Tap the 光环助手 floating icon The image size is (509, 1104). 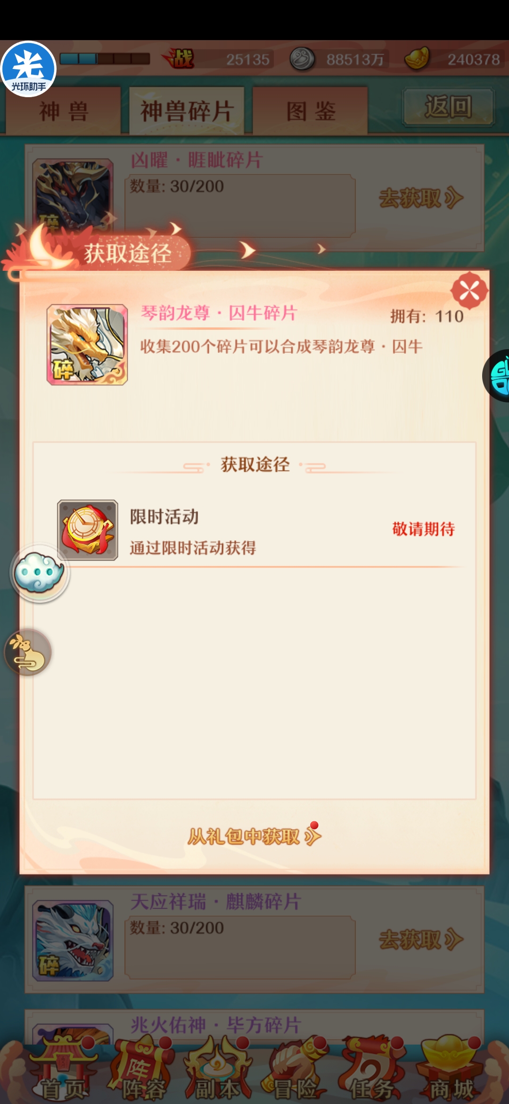coord(28,69)
